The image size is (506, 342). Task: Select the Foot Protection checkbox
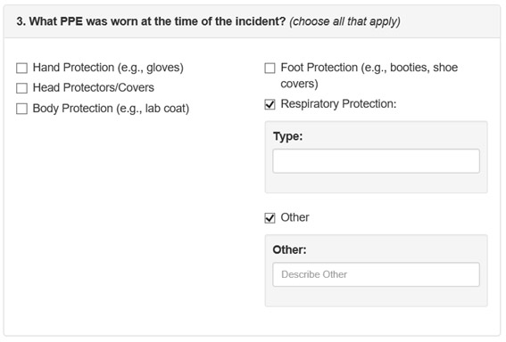270,68
